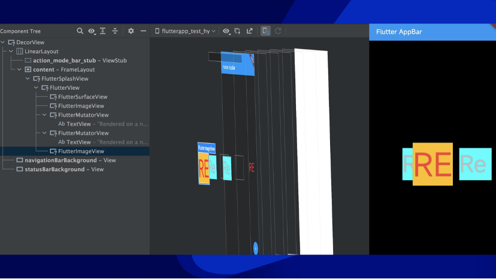Toggle the live updates button in the toolbar

(x=265, y=31)
